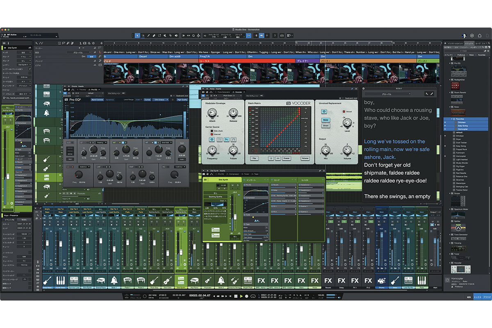Select the Dirtclean preset in Favorites
Image resolution: width=492 pixels, height=328 pixels.
coord(461,122)
